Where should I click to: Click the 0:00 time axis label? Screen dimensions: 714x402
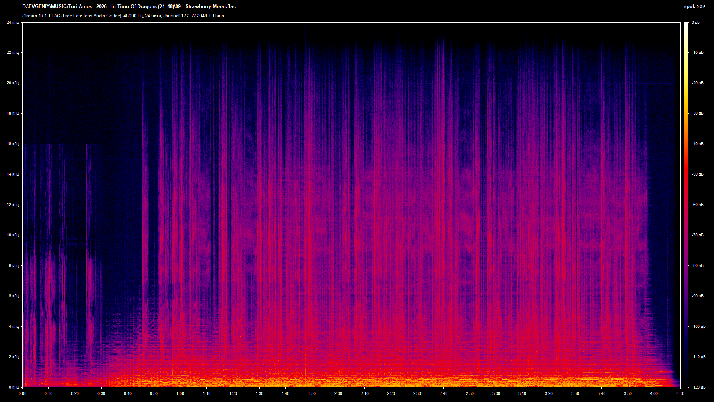click(22, 394)
